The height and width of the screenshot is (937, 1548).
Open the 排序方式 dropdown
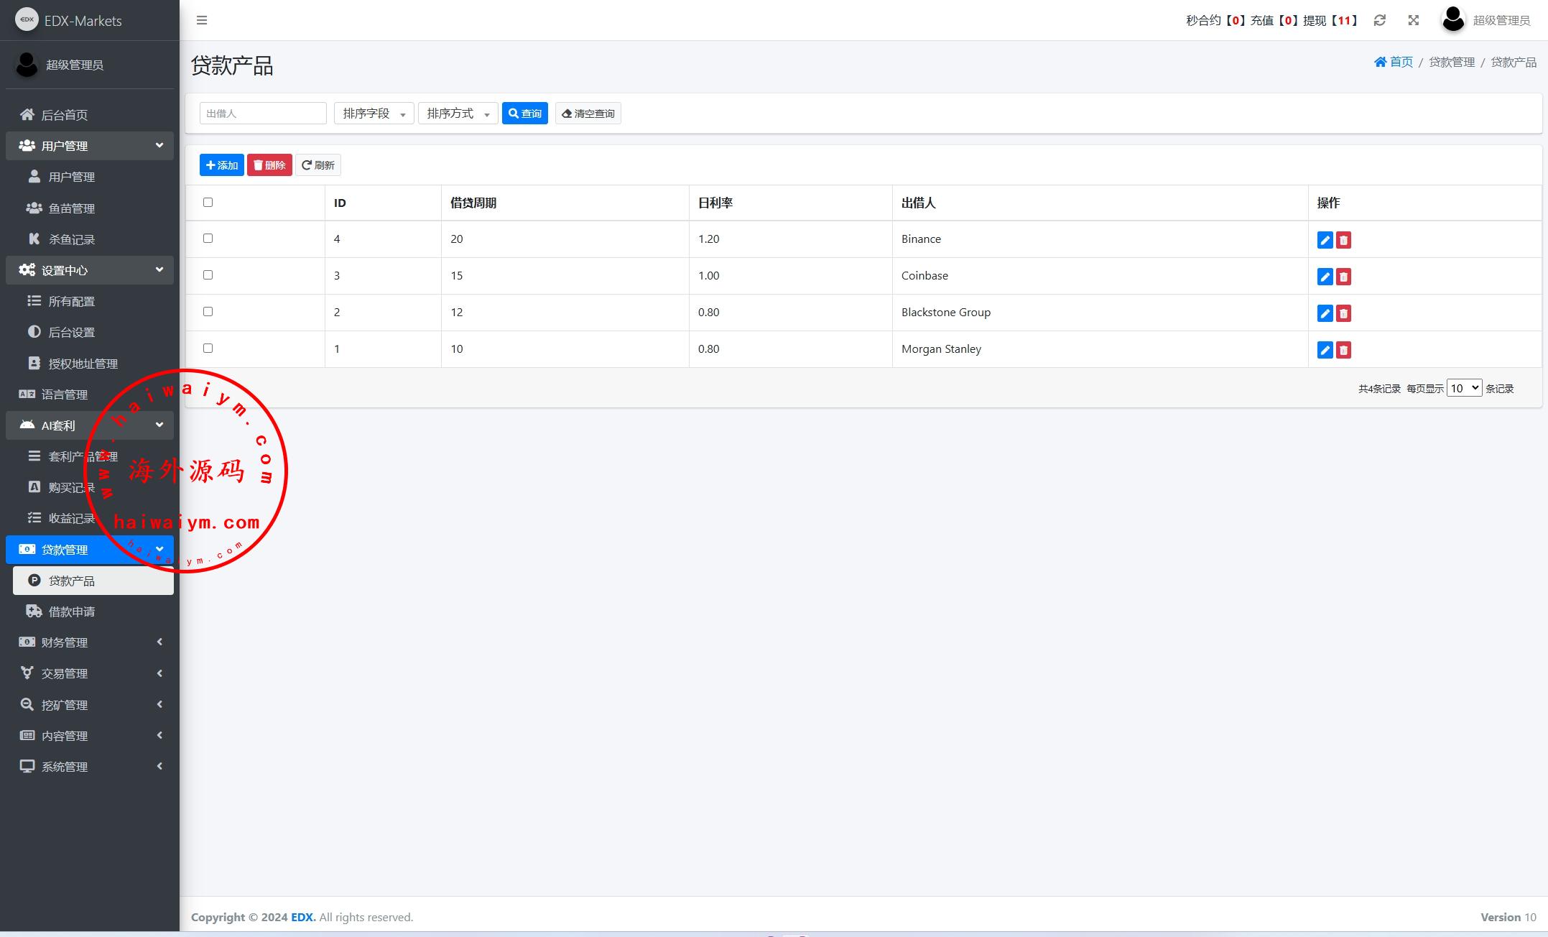pos(458,114)
